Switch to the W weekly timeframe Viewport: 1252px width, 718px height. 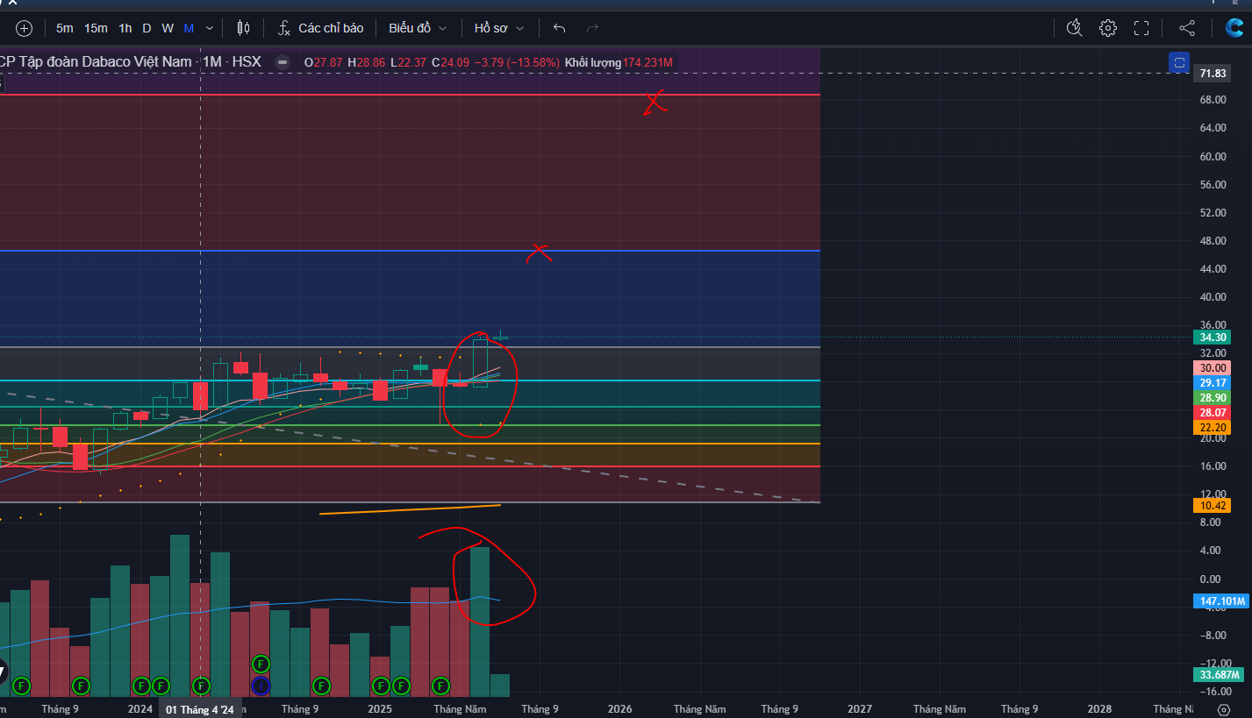click(168, 28)
